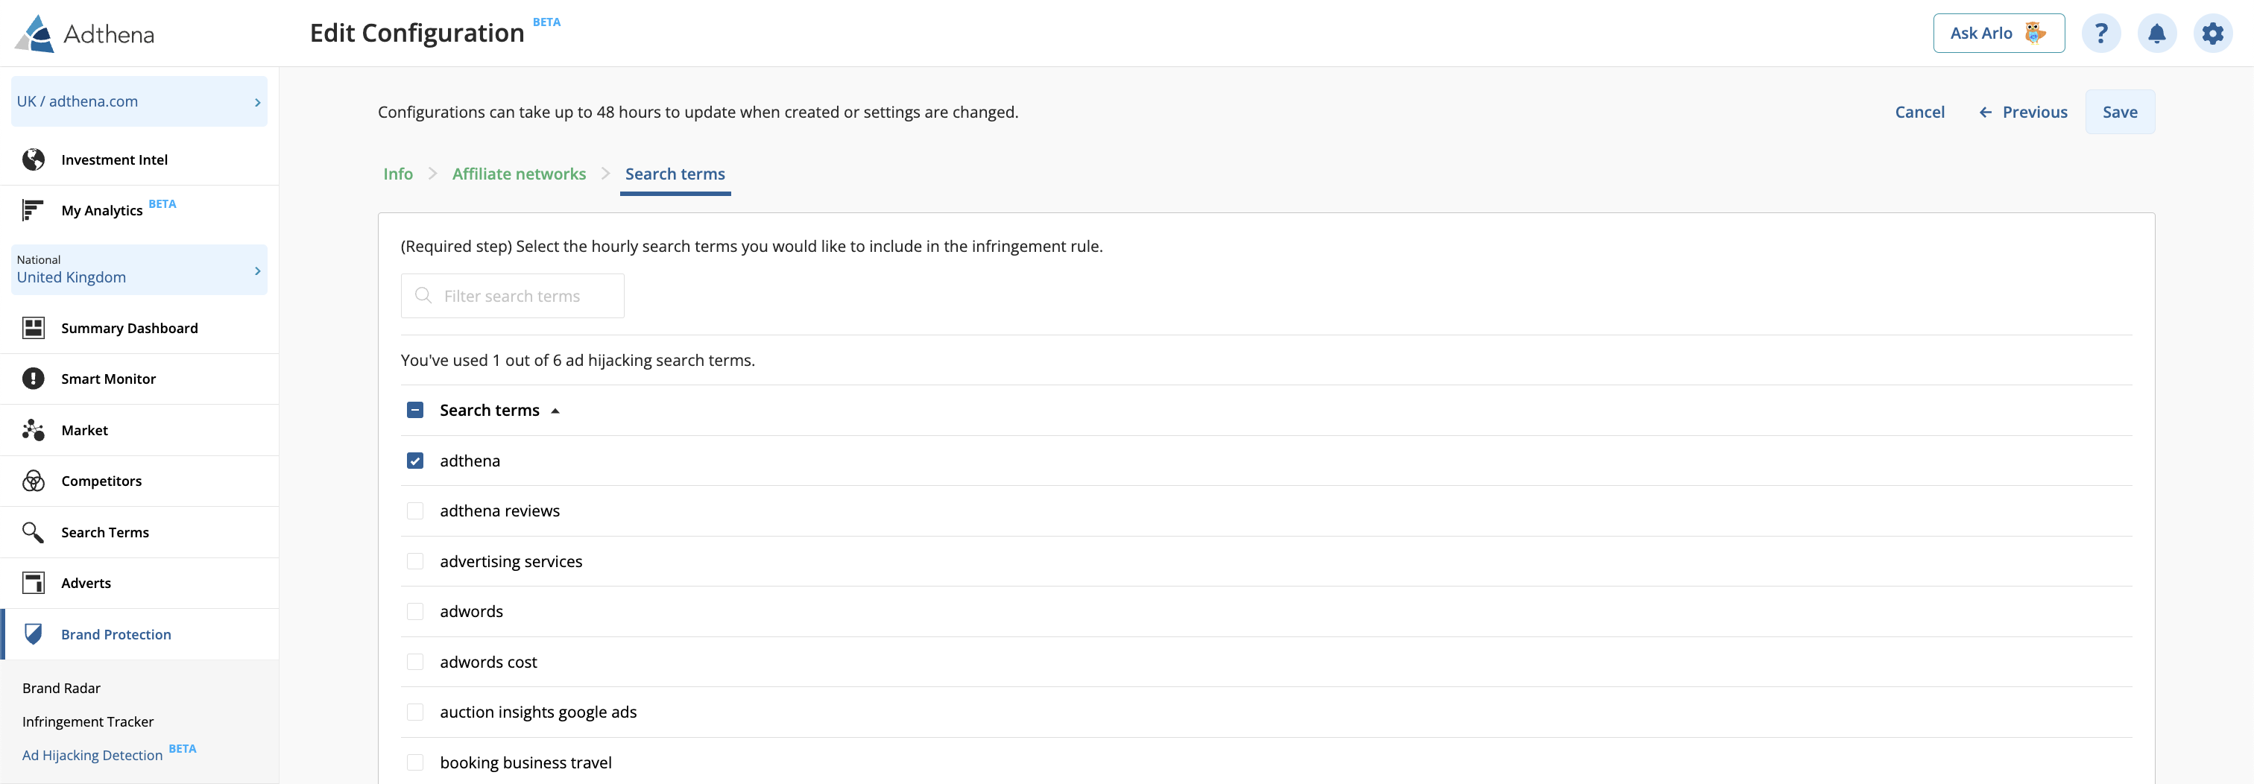Image resolution: width=2254 pixels, height=784 pixels.
Task: Click the Competitors circles icon
Action: point(34,481)
